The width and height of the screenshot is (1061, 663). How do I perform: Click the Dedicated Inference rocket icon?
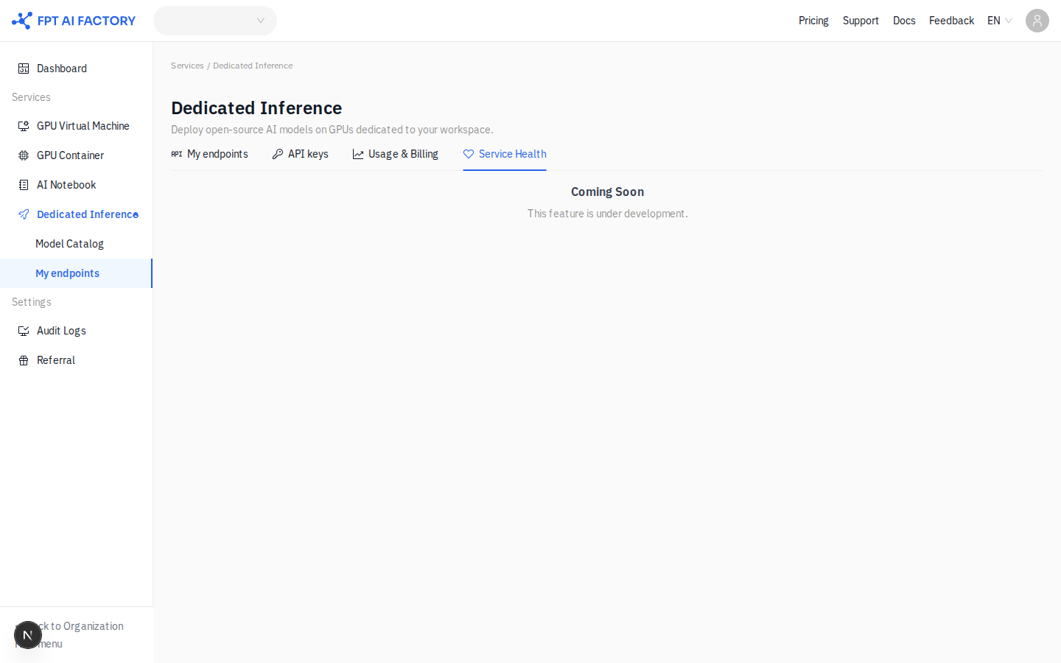click(x=24, y=214)
